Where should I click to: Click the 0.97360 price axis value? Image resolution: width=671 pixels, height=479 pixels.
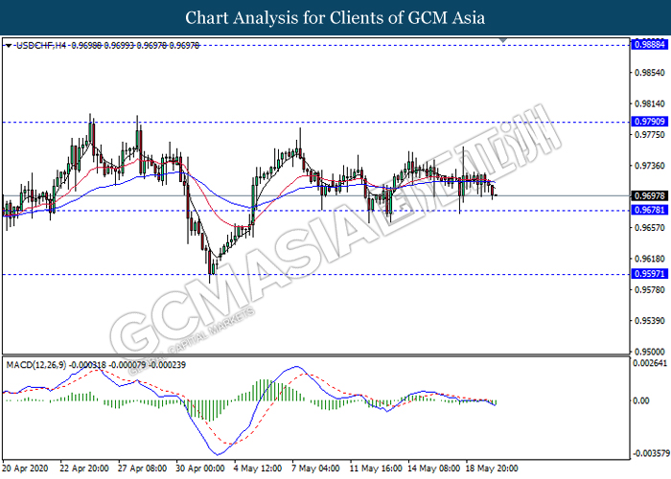[x=650, y=166]
